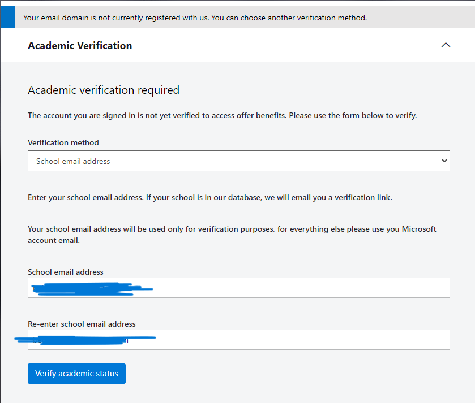475x403 pixels.
Task: Click the Re-enter school email address label
Action: click(x=82, y=324)
